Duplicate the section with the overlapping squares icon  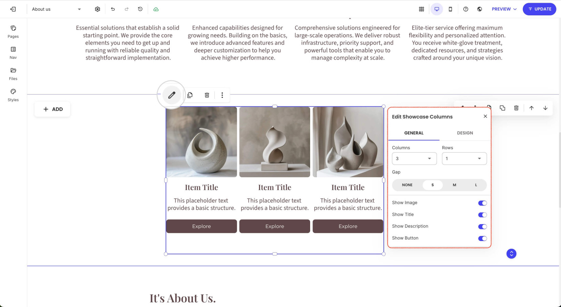502,108
